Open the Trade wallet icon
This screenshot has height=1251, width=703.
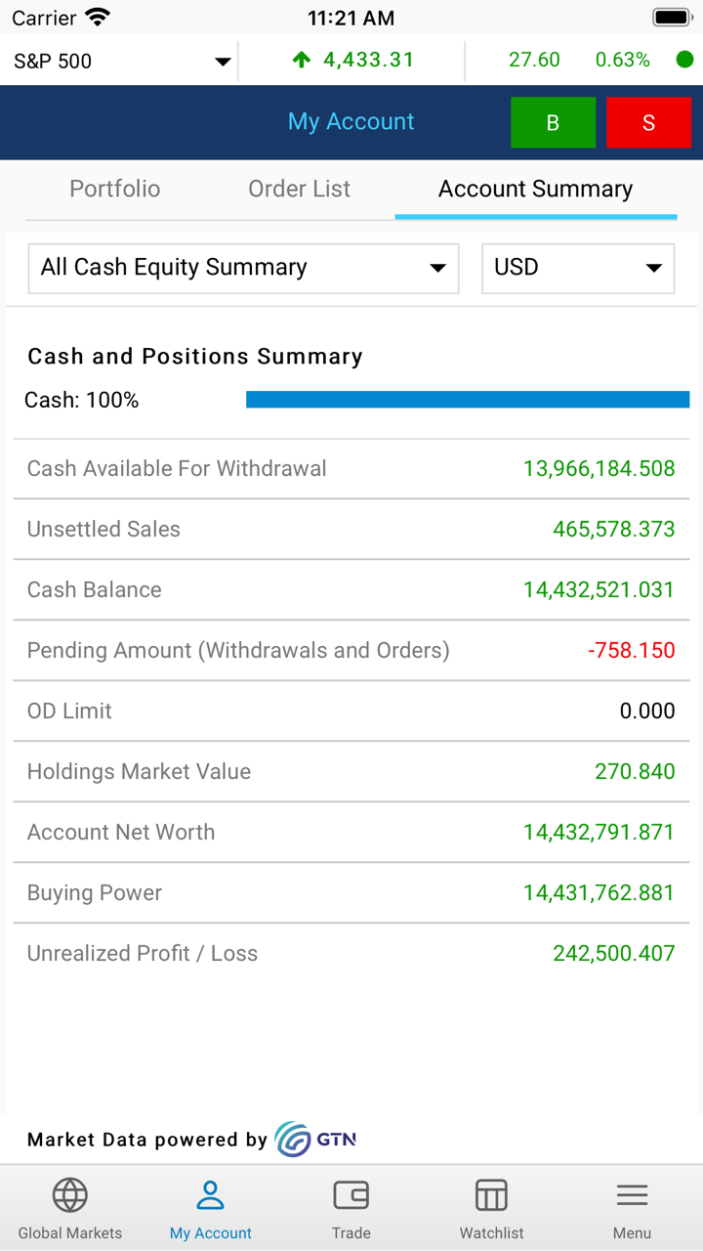pos(351,1195)
